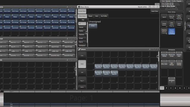The height and width of the screenshot is (107, 190).
Task: Filter Show Library by Groups
Action: (82, 38)
